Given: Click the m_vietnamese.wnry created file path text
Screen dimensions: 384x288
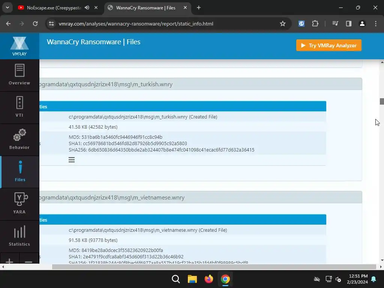Looking at the screenshot, I should [148, 230].
